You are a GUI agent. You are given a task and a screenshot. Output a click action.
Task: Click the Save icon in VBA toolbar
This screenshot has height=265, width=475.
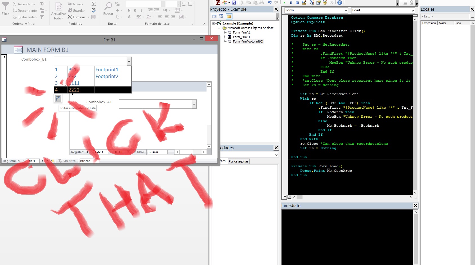pyautogui.click(x=234, y=3)
